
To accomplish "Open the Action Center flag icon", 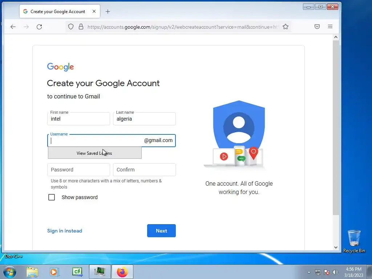I will [327, 272].
